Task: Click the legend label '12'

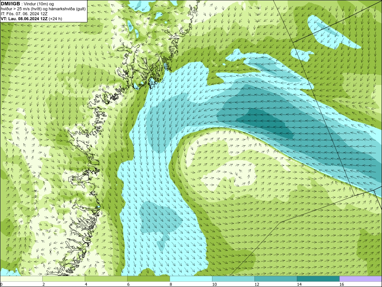Action: click(257, 284)
